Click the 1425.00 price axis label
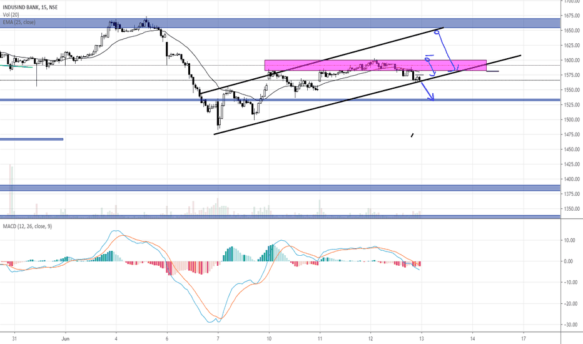This screenshot has height=344, width=583. coord(572,164)
